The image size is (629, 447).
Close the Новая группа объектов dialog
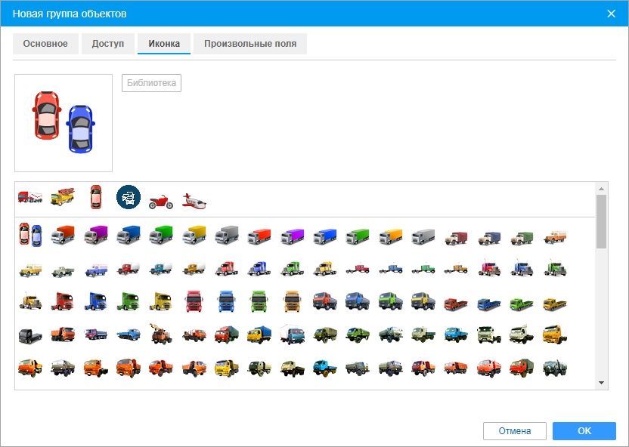pos(612,14)
